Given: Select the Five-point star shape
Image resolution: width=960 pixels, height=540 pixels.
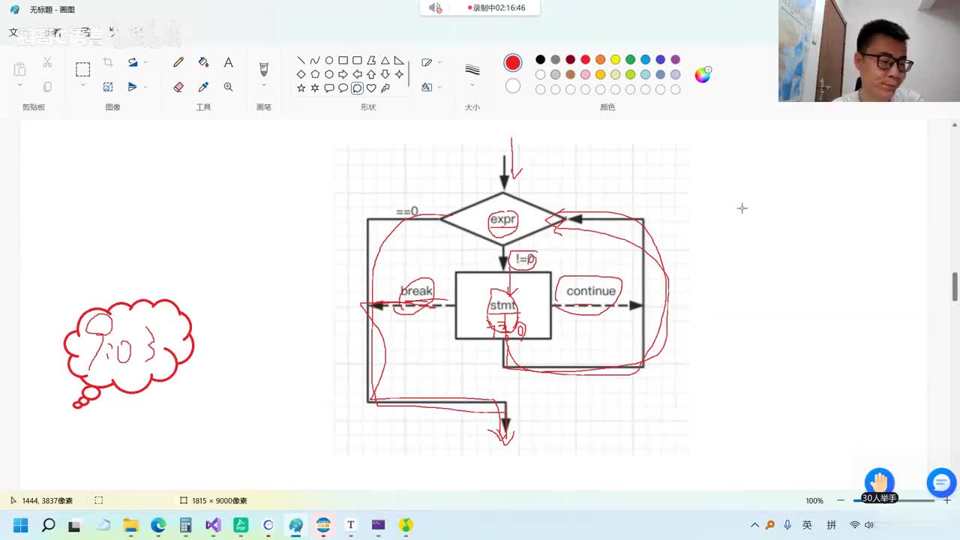Looking at the screenshot, I should (301, 88).
